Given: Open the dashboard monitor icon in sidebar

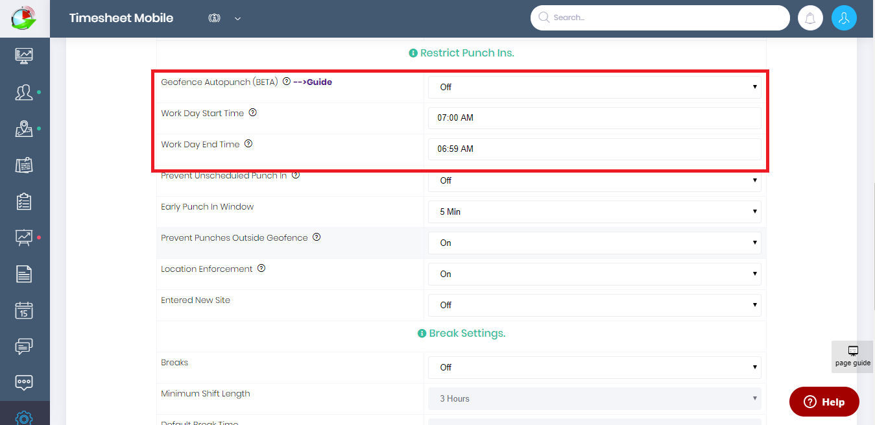Looking at the screenshot, I should pos(24,56).
